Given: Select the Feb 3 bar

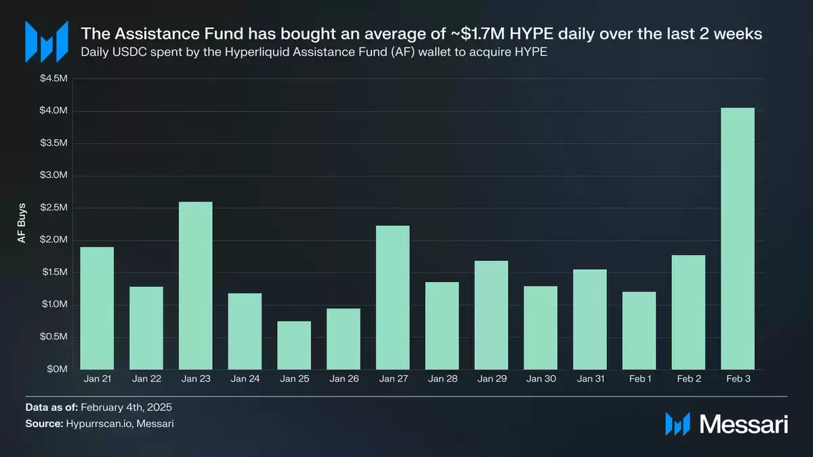Looking at the screenshot, I should click(738, 239).
